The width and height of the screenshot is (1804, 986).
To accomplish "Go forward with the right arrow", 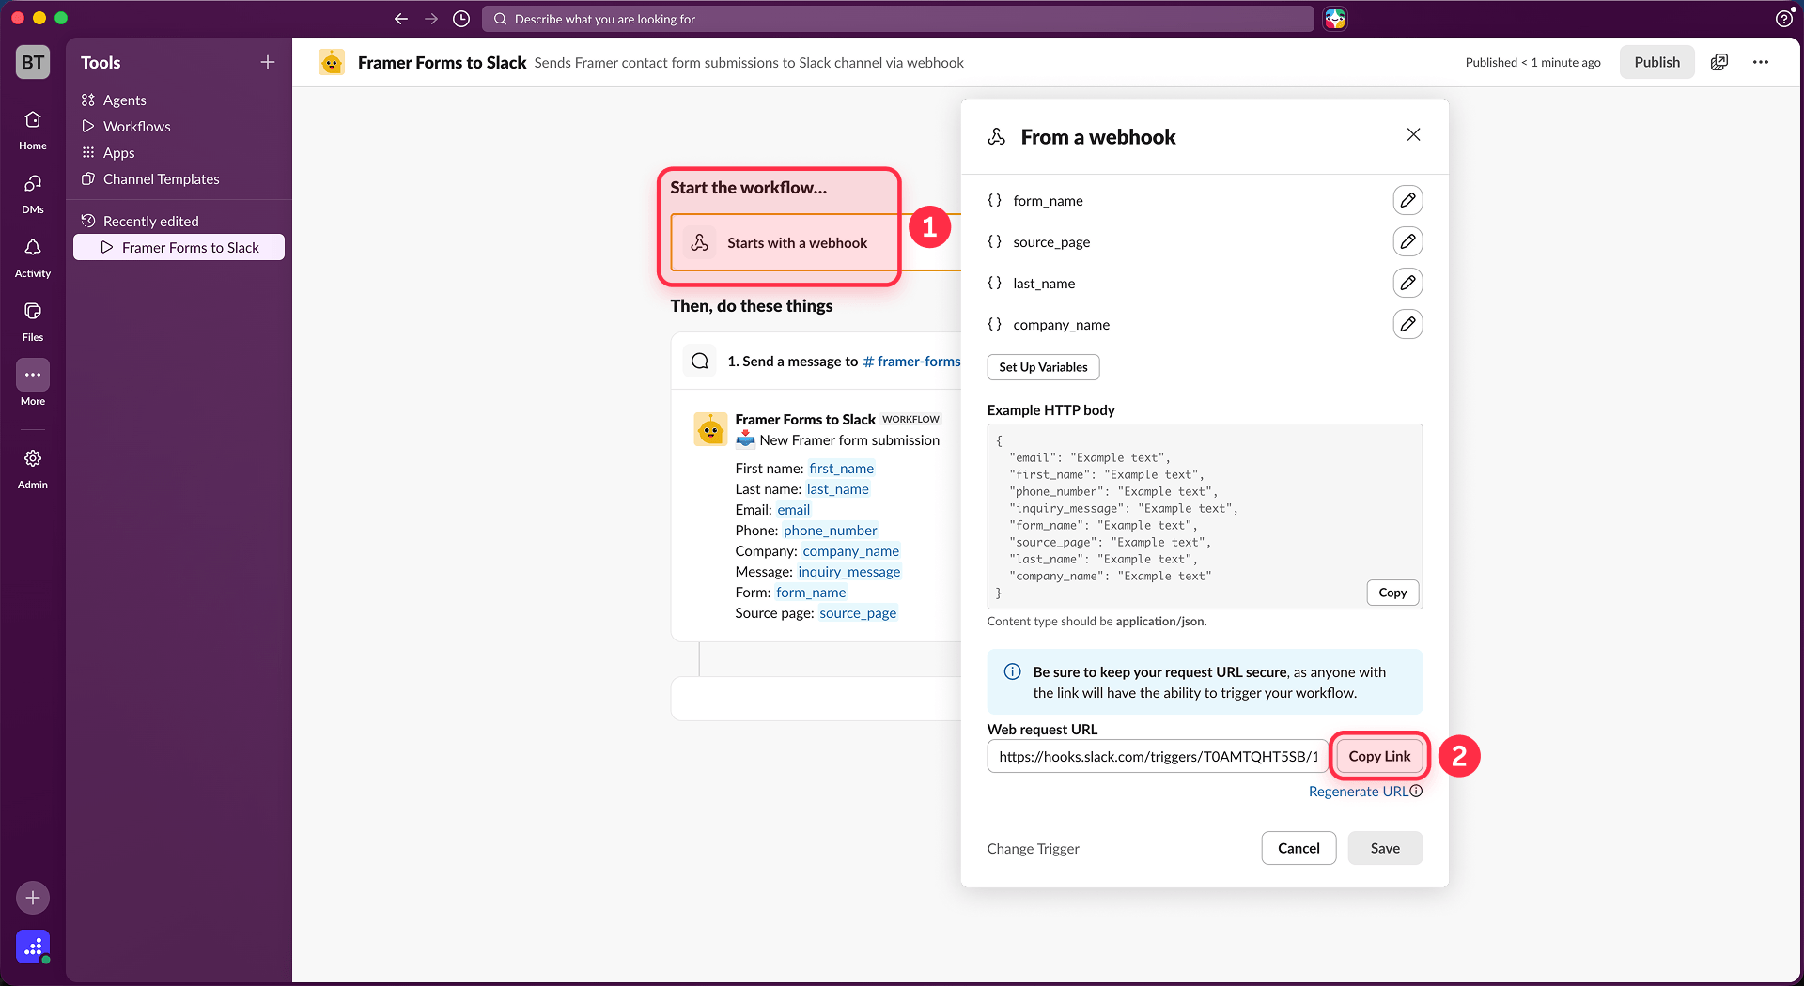I will [431, 19].
